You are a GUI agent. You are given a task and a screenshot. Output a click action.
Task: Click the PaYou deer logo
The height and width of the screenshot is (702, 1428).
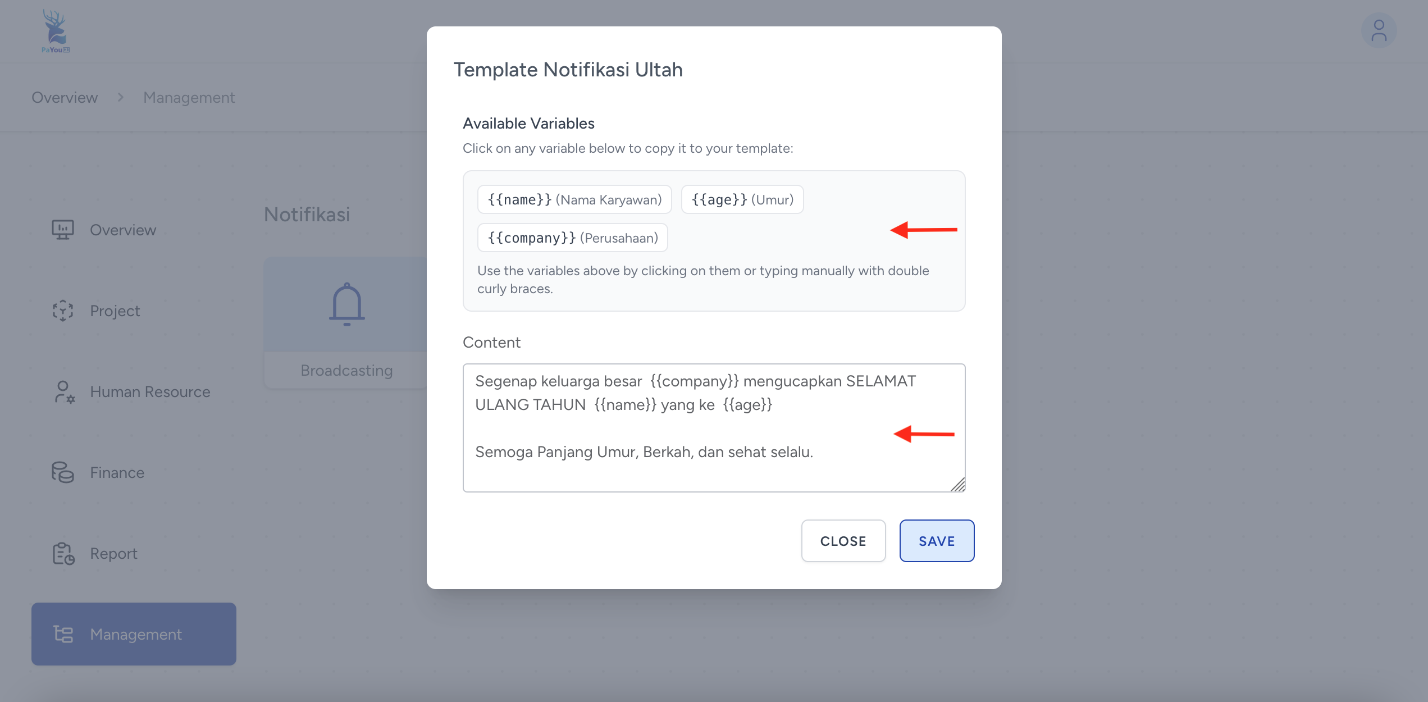pyautogui.click(x=56, y=31)
